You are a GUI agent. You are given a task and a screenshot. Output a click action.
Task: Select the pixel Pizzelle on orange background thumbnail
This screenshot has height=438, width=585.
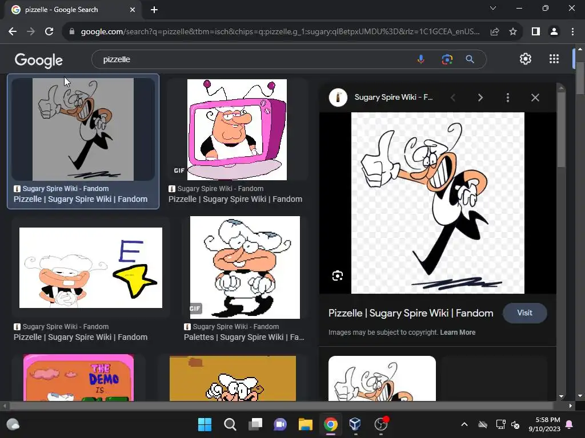tap(233, 379)
